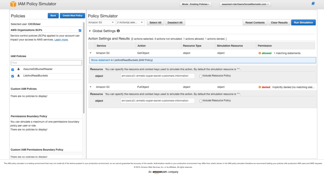324x178 pixels.
Task: Open the Learn more link about SCPs
Action: [61, 40]
